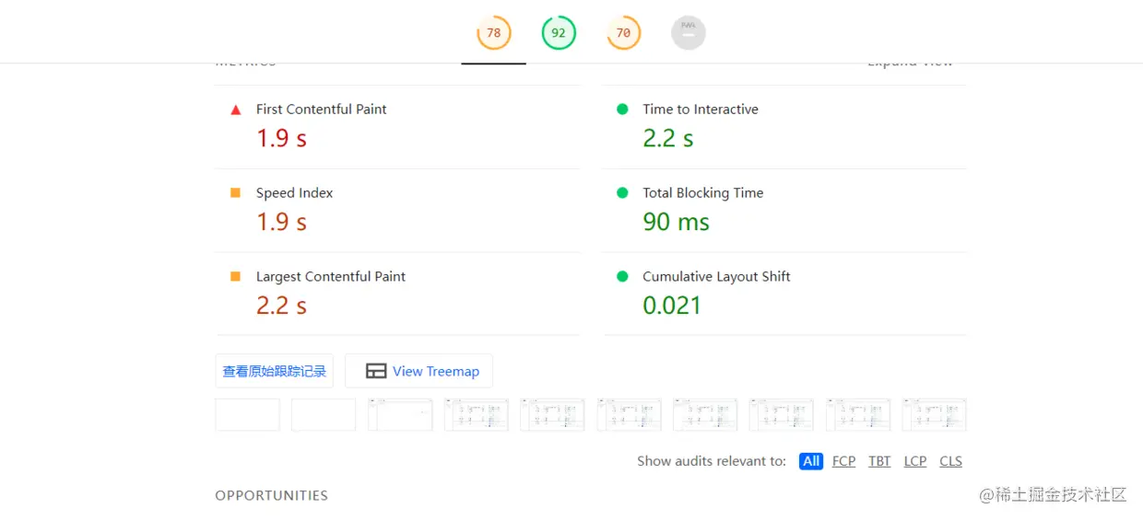Click the score gauge showing 78
The height and width of the screenshot is (520, 1143).
pyautogui.click(x=493, y=33)
